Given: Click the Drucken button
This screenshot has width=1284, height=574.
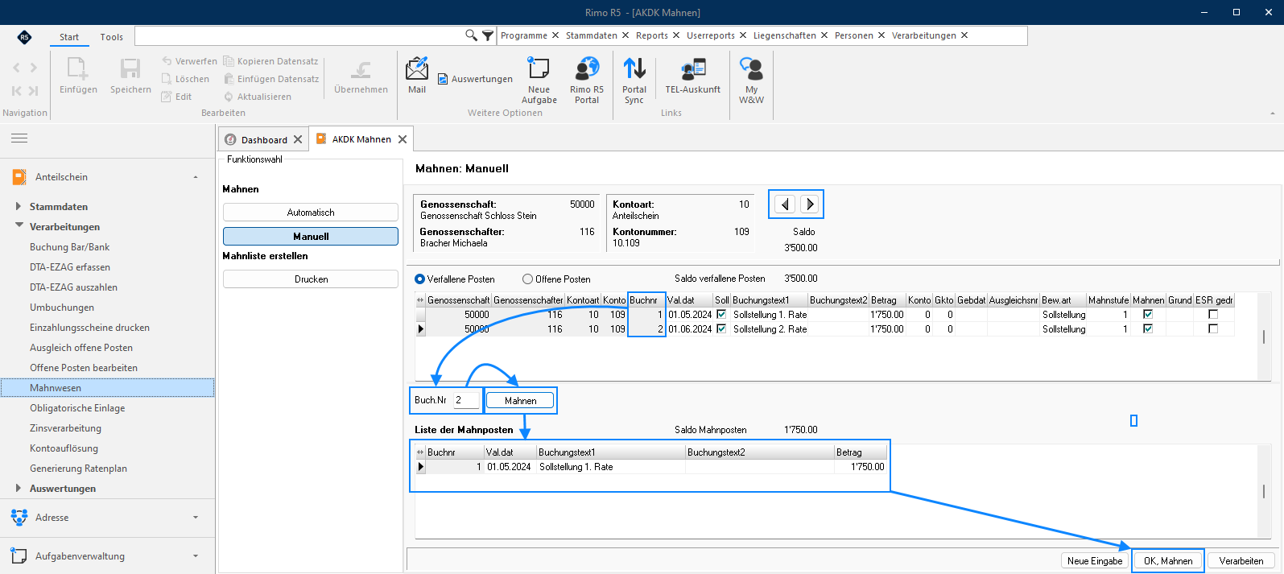Looking at the screenshot, I should (x=311, y=279).
